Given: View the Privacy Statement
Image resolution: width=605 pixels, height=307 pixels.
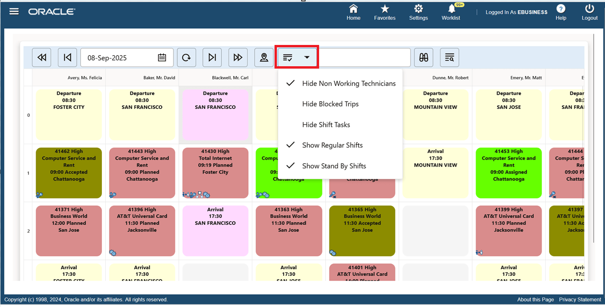Looking at the screenshot, I should [x=580, y=299].
